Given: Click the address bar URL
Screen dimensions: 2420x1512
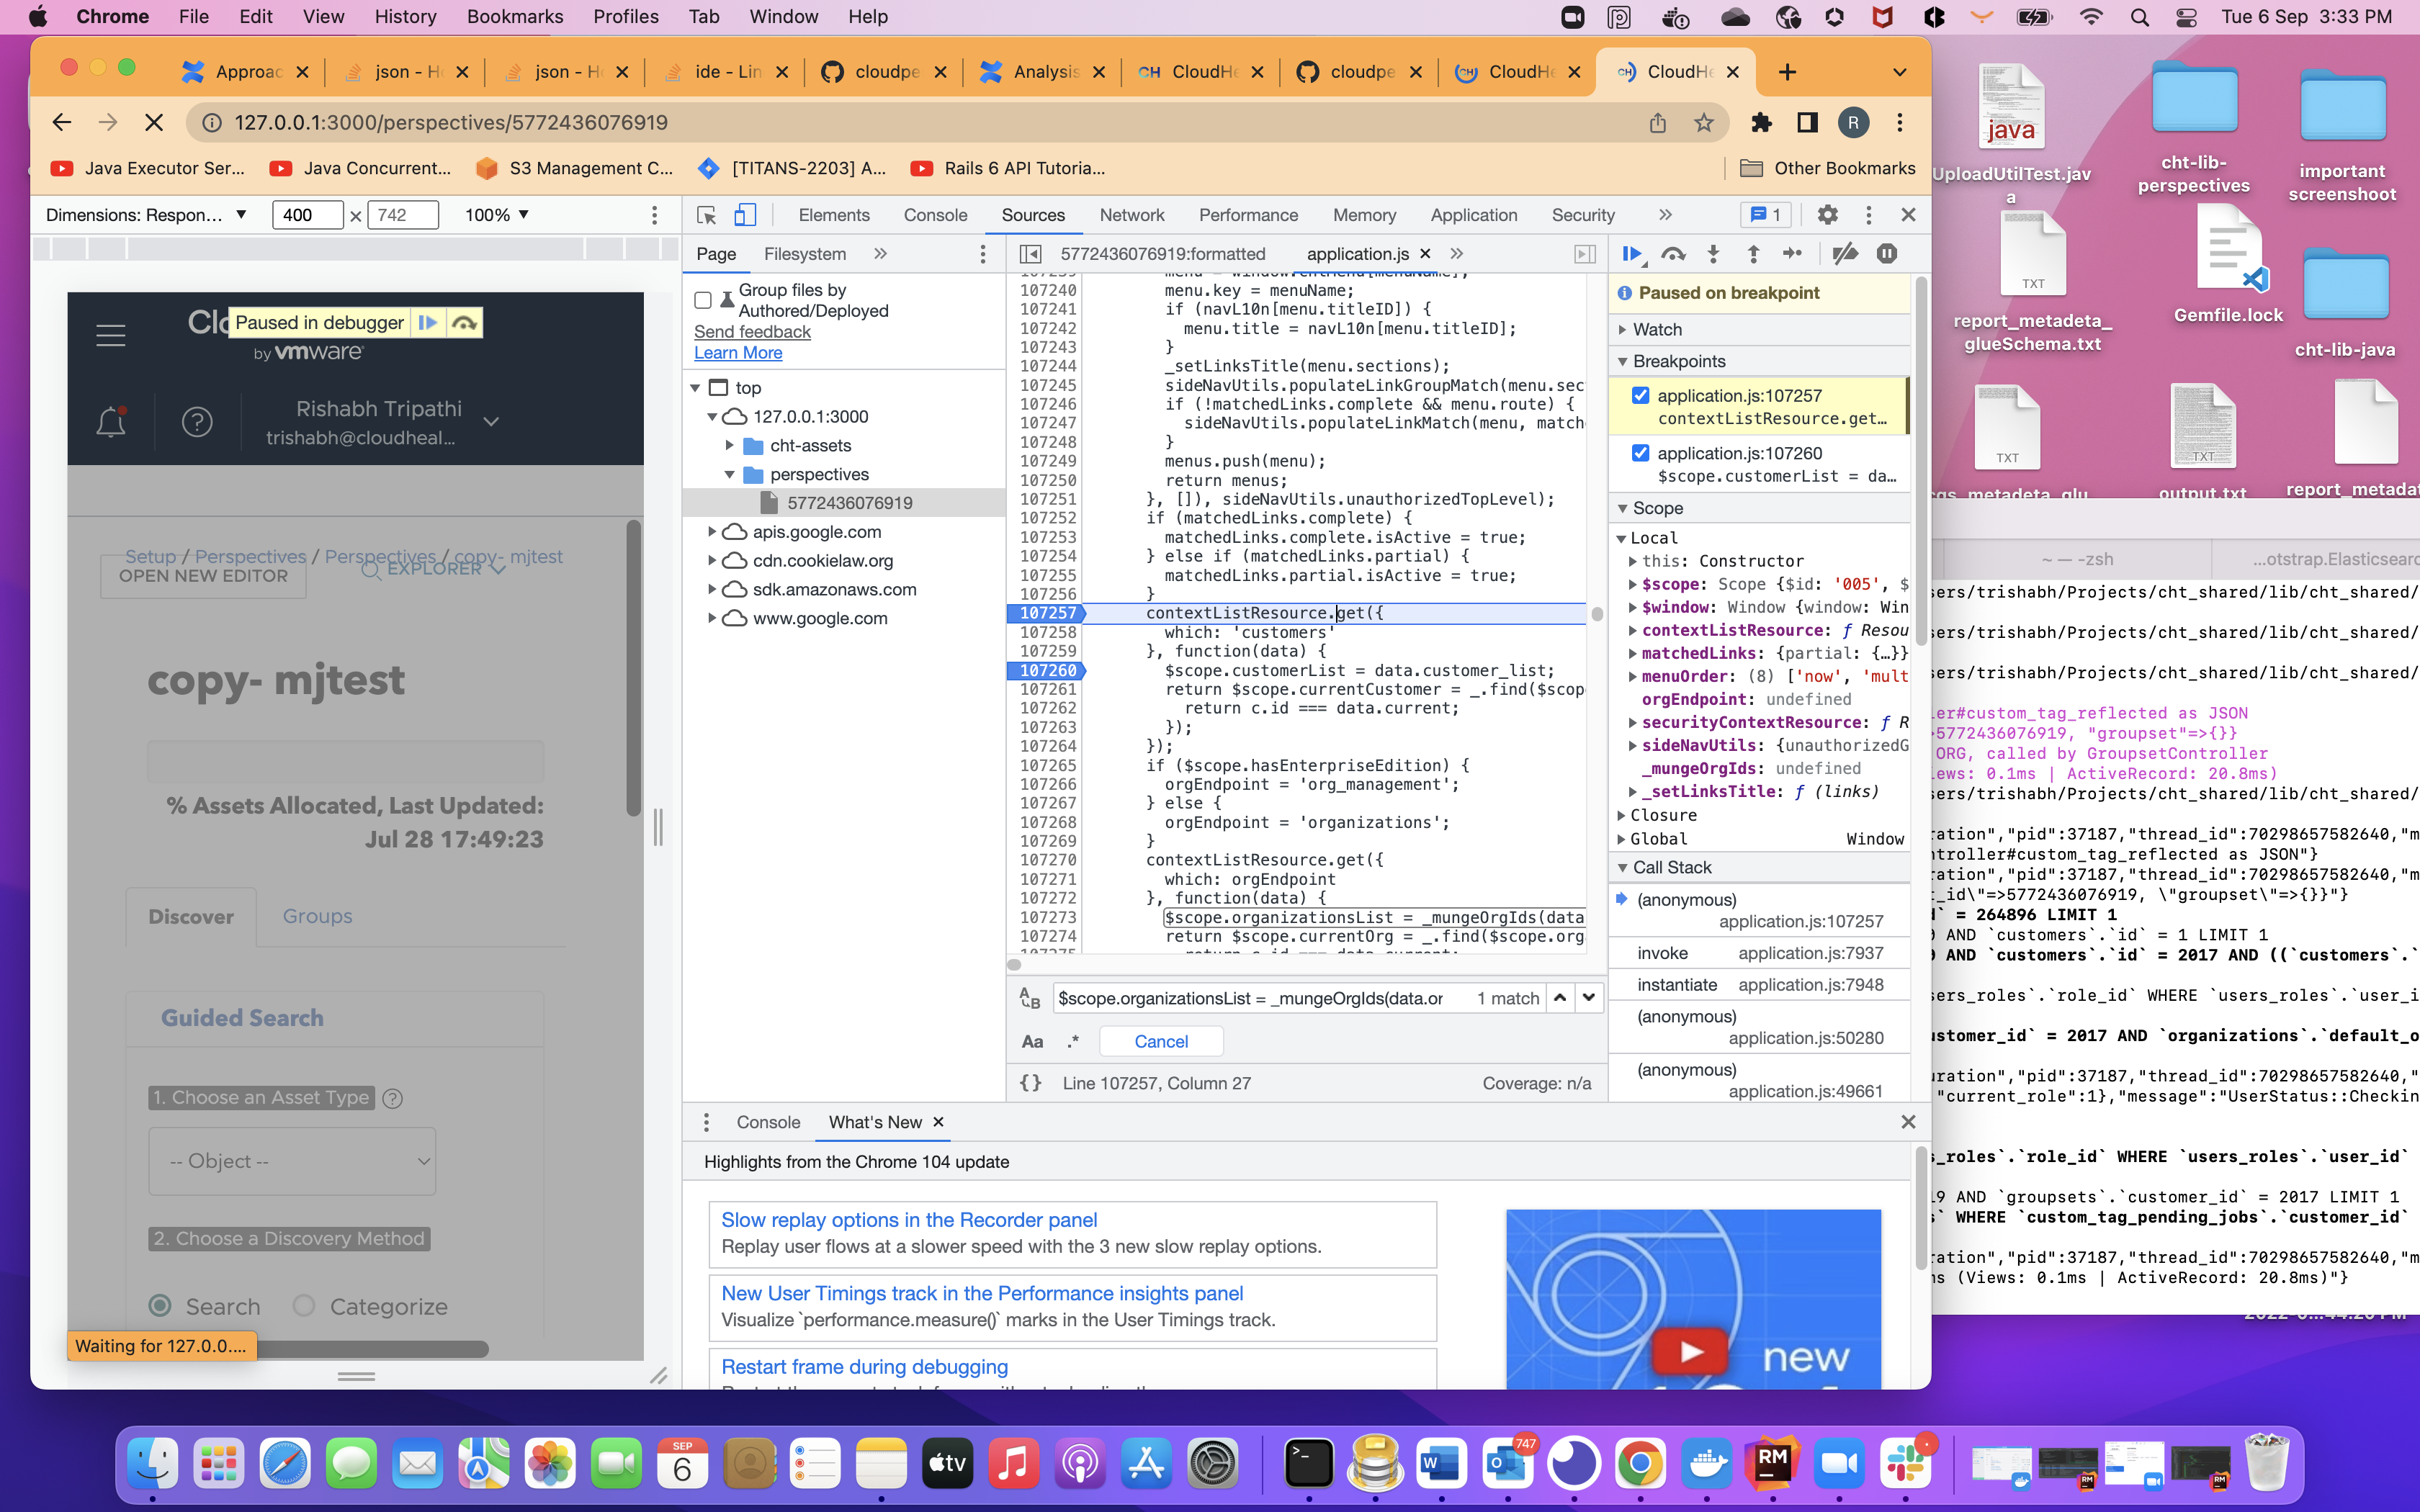Looking at the screenshot, I should coord(451,122).
